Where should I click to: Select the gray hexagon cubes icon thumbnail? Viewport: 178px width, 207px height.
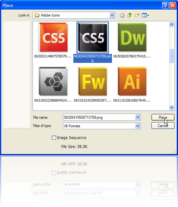[53, 82]
